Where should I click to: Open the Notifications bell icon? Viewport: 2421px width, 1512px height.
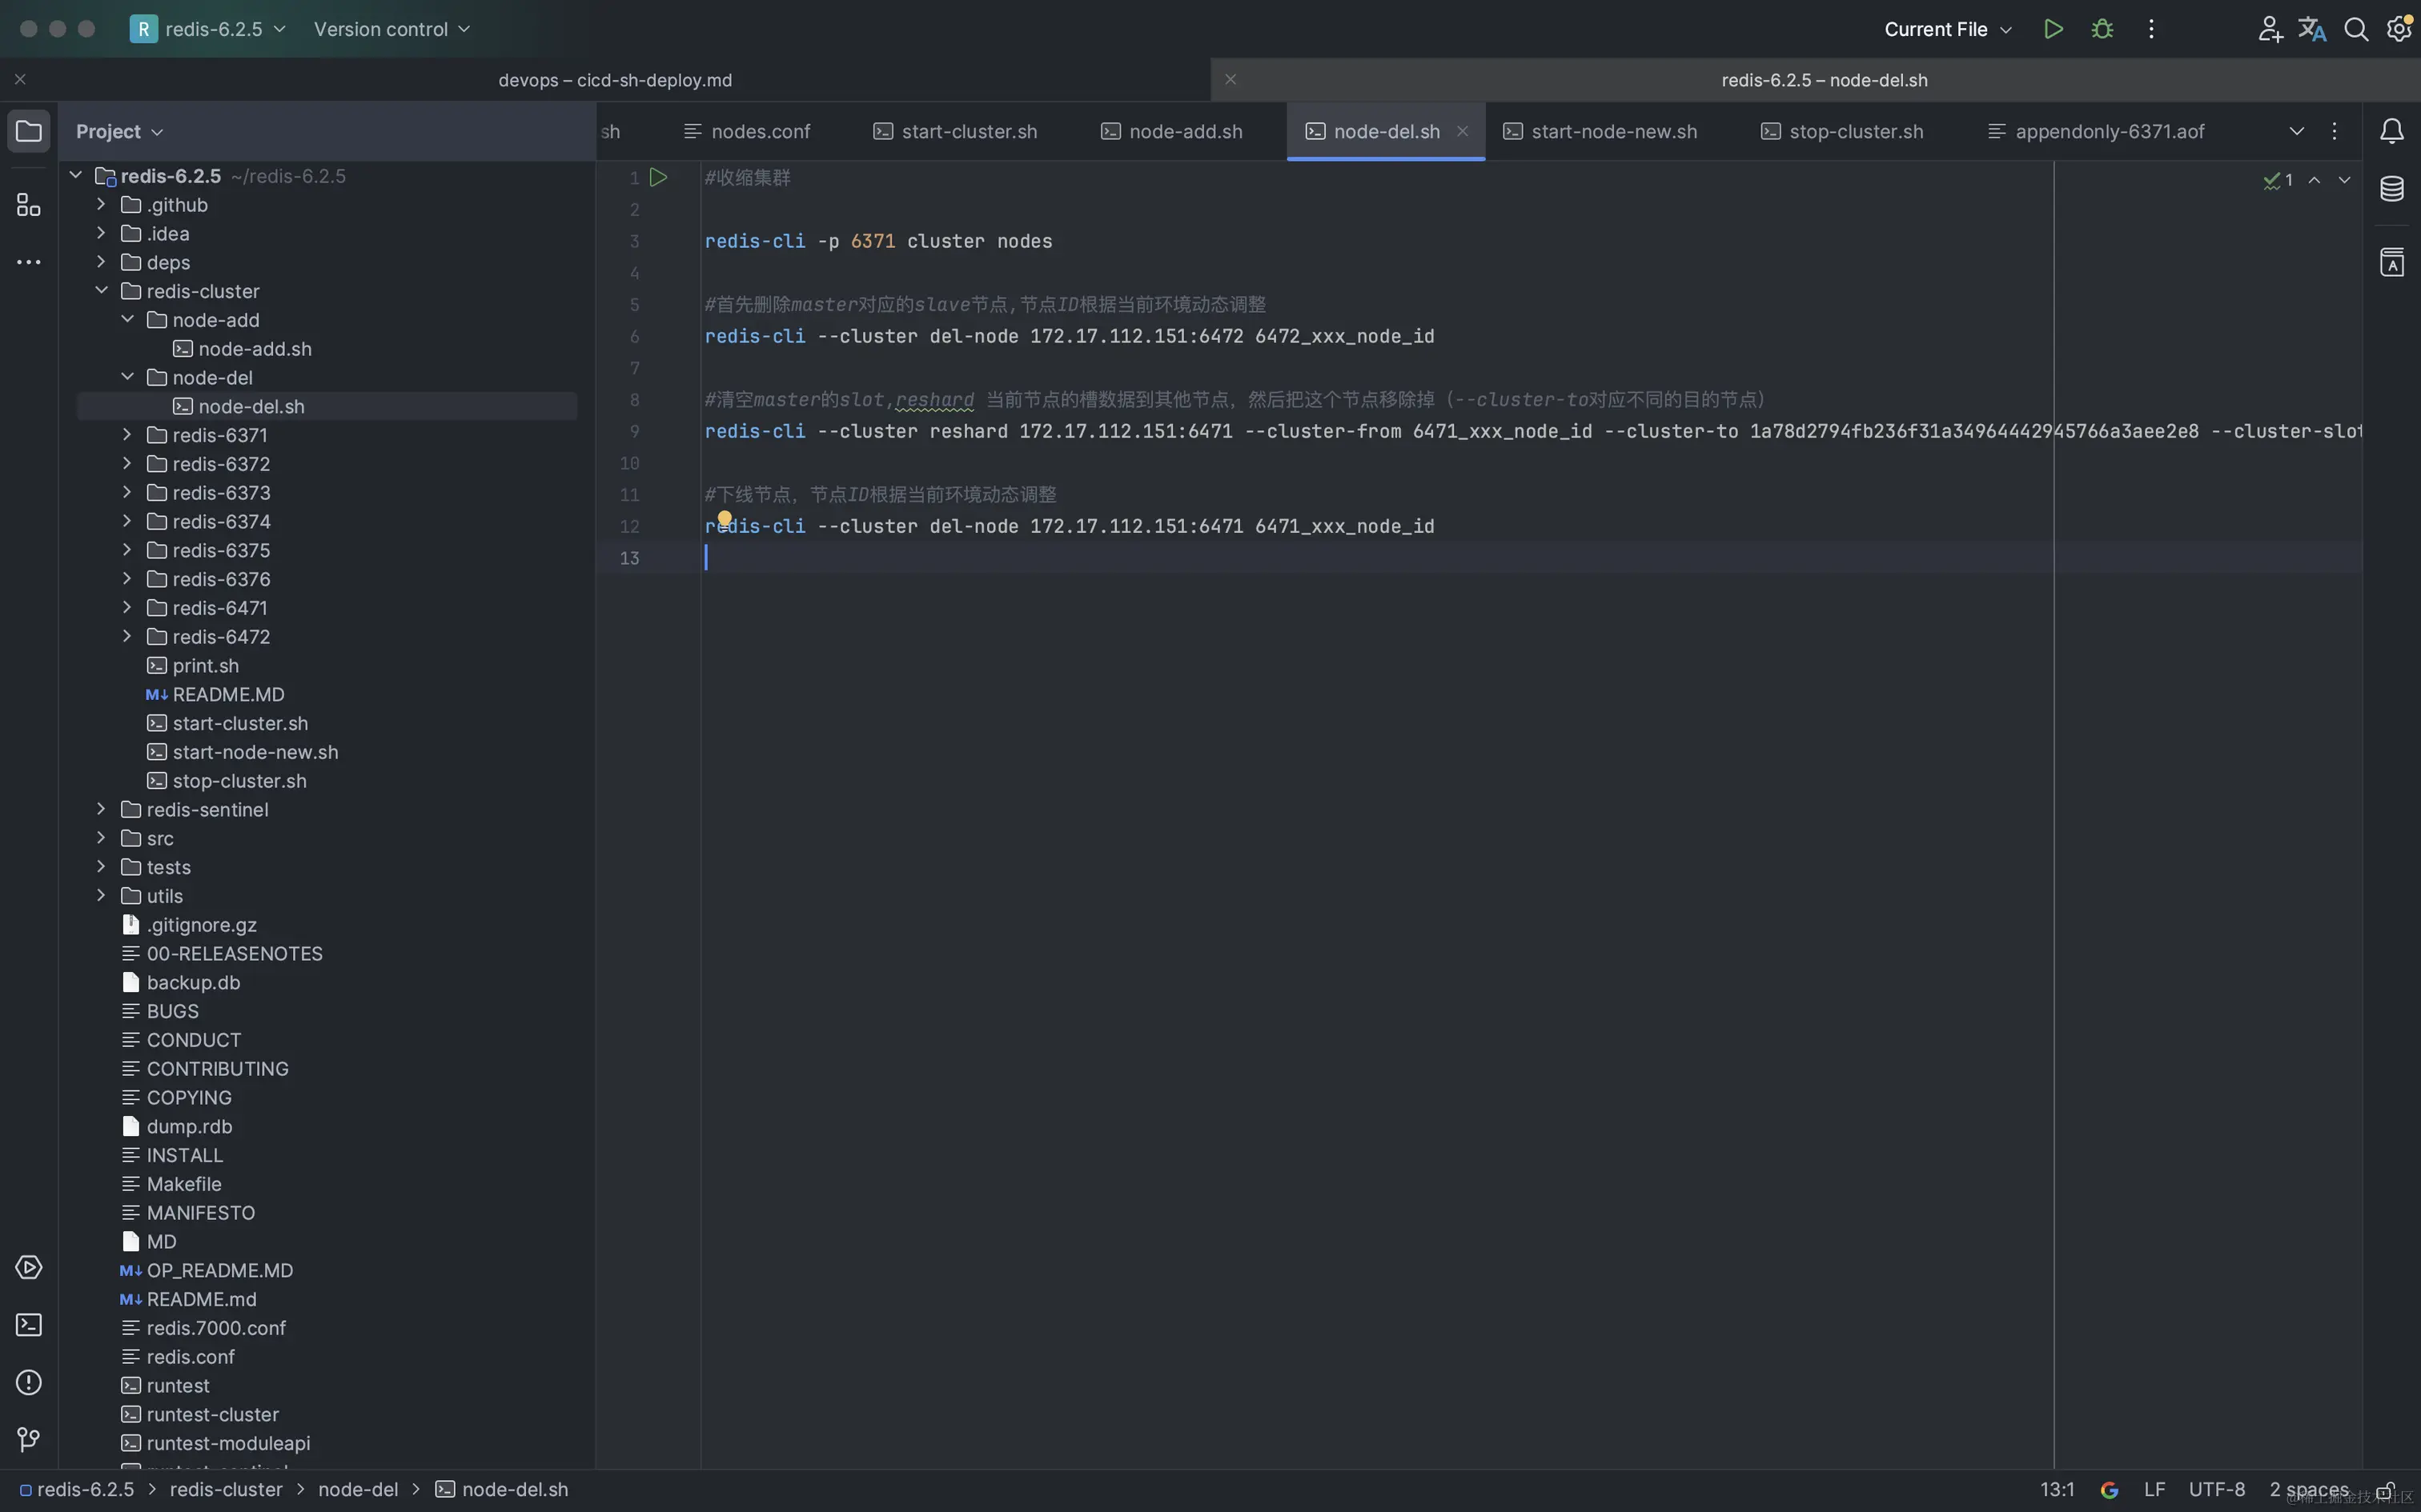pos(2392,131)
